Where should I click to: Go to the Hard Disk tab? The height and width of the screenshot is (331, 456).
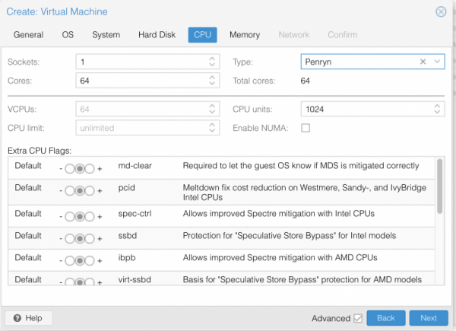pyautogui.click(x=157, y=35)
